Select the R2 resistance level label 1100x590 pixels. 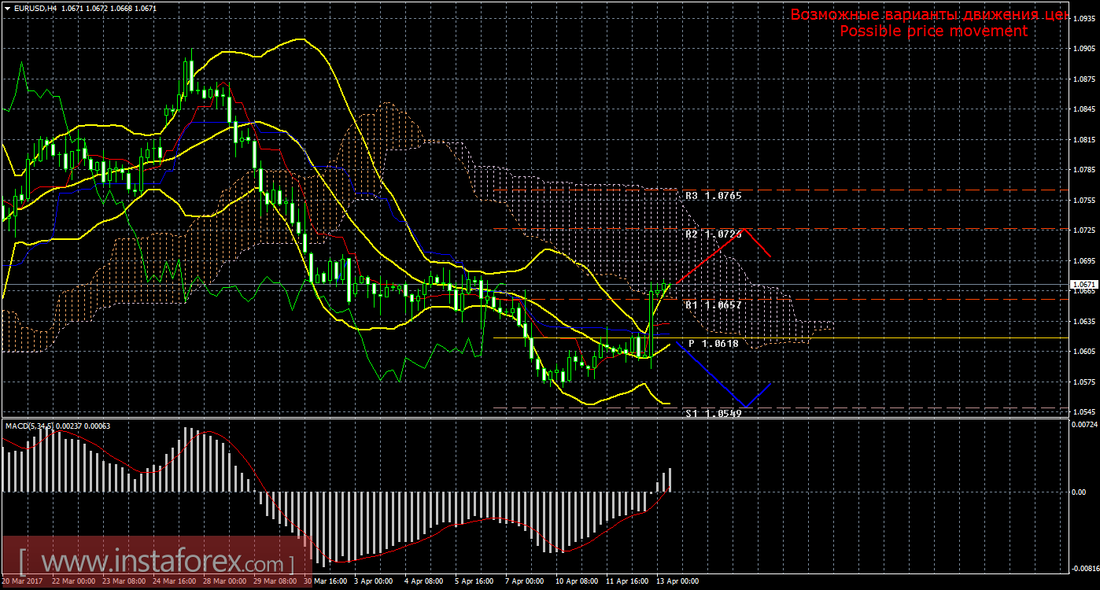[713, 234]
